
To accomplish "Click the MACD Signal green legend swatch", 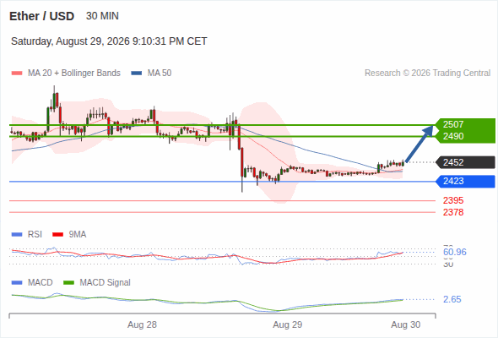I will pyautogui.click(x=68, y=283).
